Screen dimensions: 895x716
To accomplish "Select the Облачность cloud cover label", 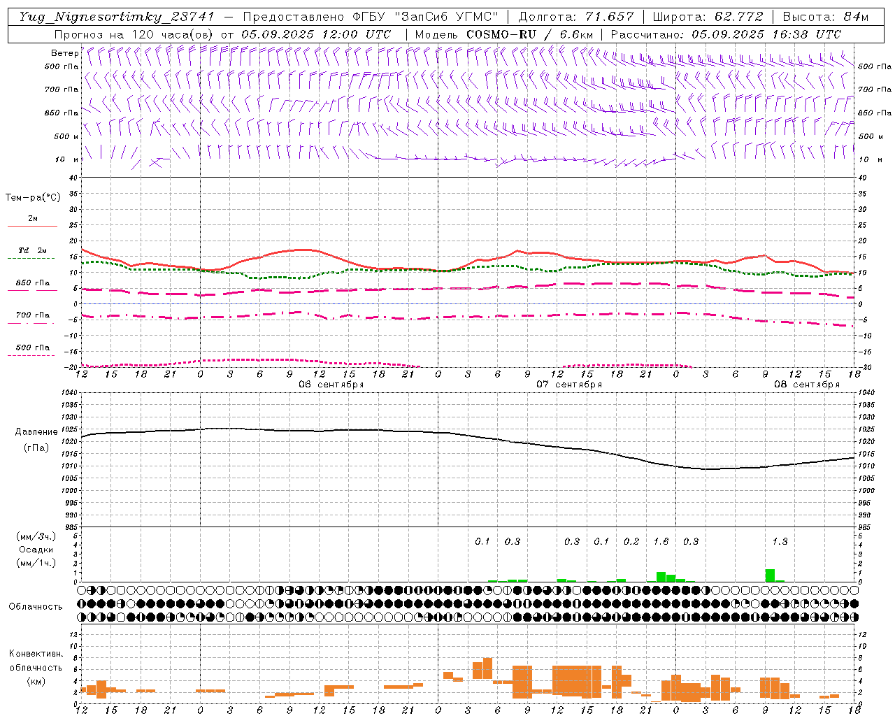I will (36, 607).
